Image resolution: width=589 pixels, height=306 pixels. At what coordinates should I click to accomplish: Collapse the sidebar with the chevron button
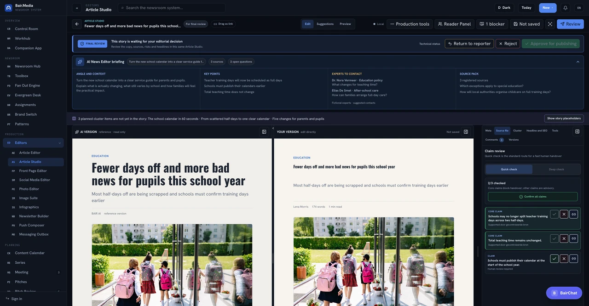tap(77, 8)
